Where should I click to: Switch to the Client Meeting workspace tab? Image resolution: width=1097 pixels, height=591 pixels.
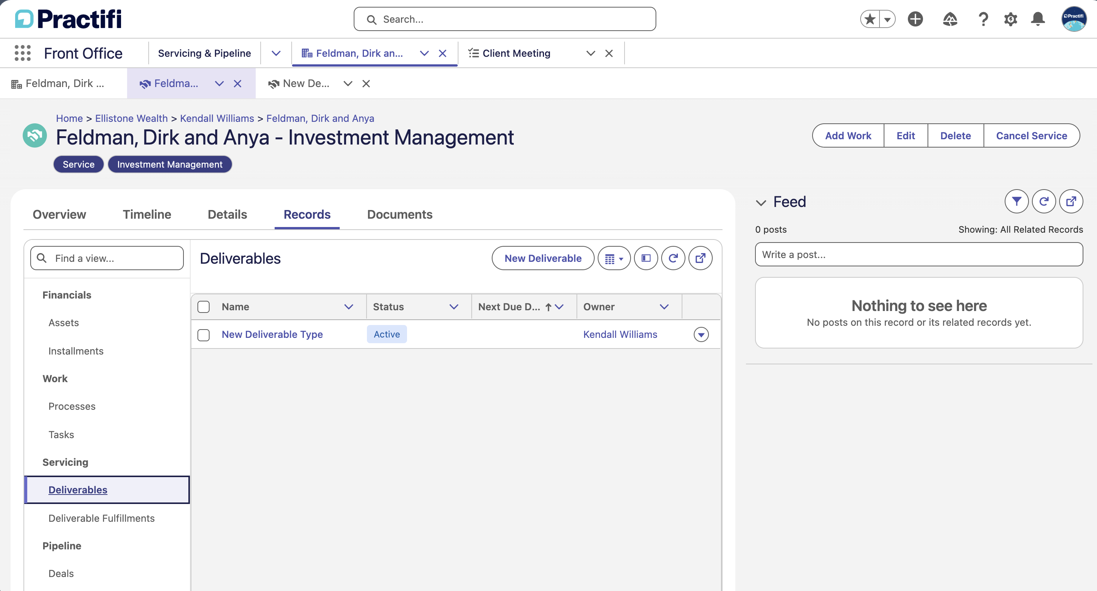pyautogui.click(x=516, y=53)
